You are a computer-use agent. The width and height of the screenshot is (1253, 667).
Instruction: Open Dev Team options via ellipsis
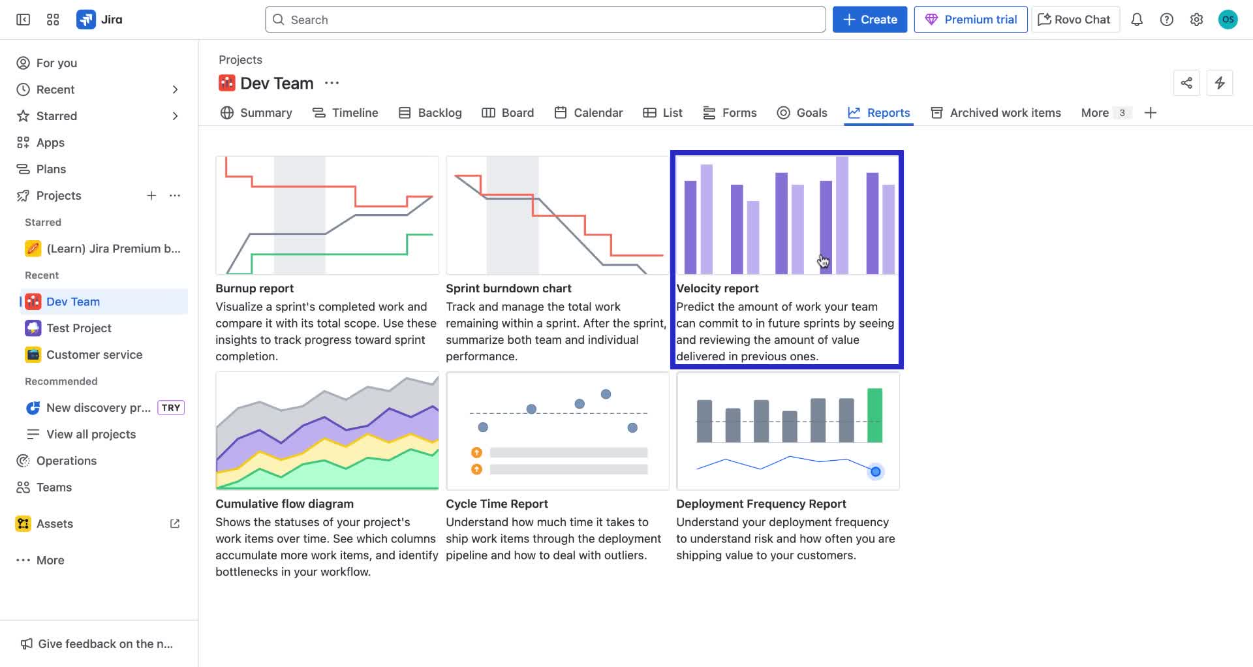(x=332, y=83)
